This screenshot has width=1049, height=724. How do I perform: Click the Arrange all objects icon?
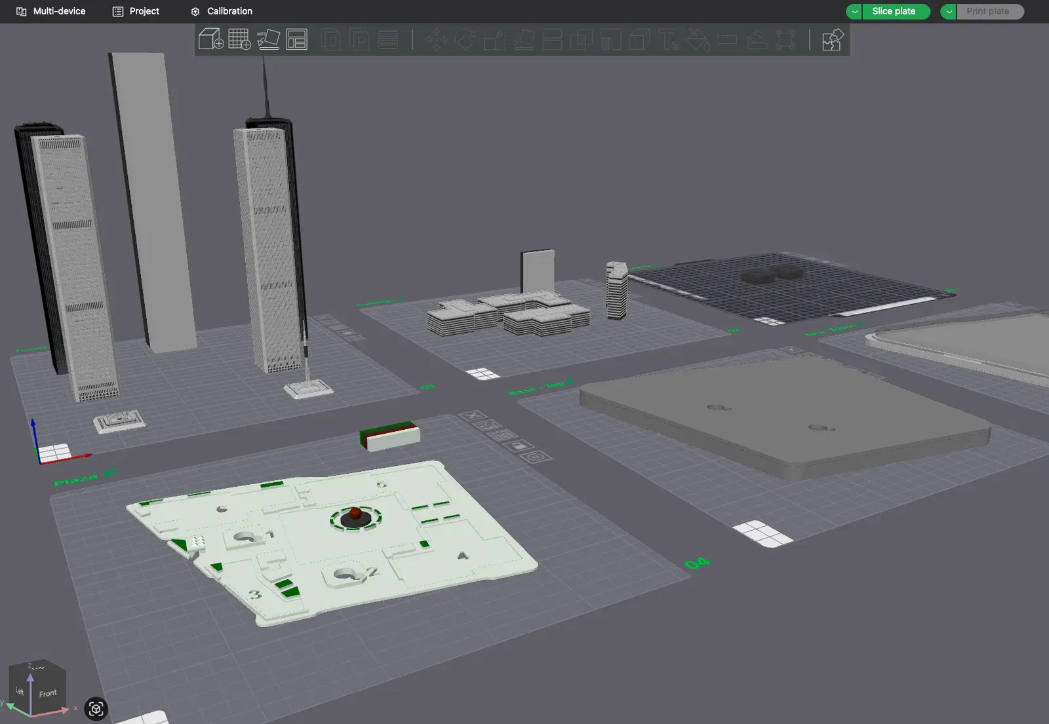(297, 39)
